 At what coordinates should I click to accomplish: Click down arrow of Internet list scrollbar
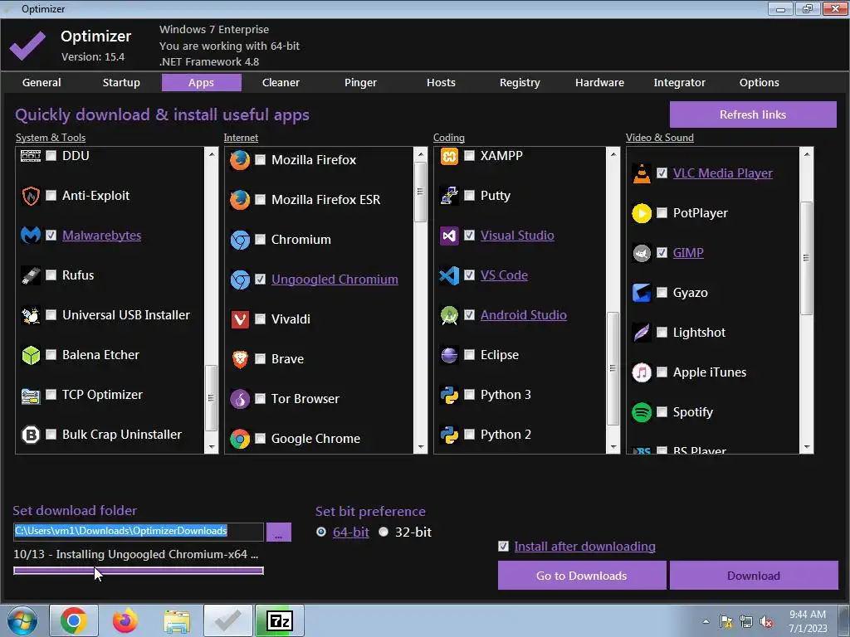[x=421, y=447]
